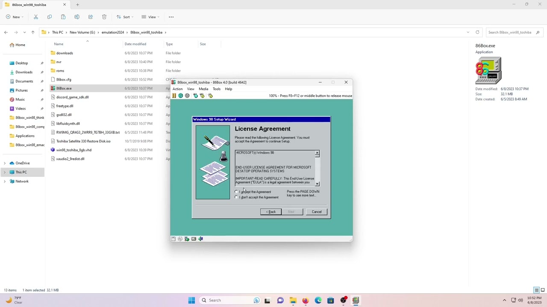Open Pictures in the Explorer sidebar
The image size is (547, 307).
[x=21, y=90]
